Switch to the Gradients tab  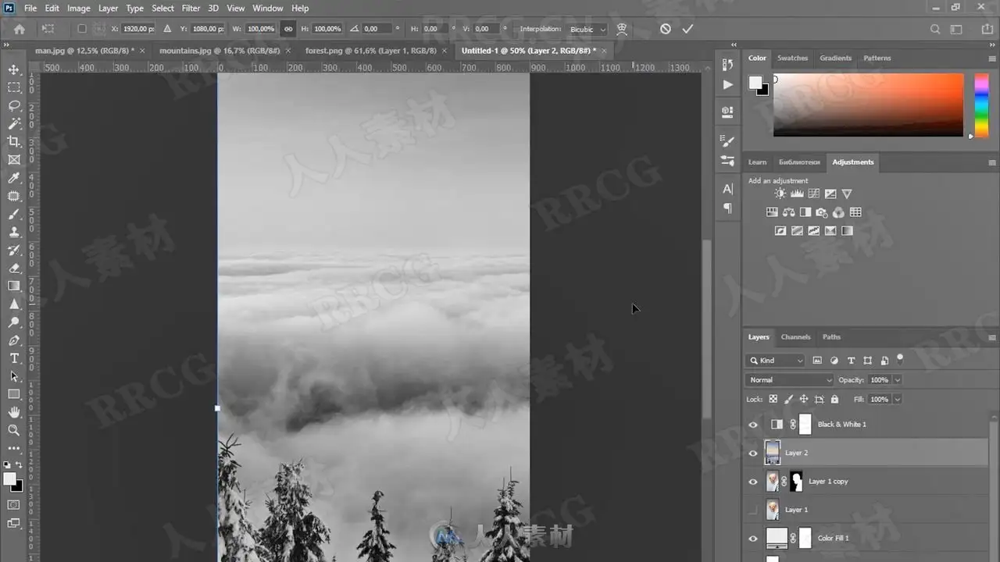click(835, 58)
